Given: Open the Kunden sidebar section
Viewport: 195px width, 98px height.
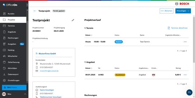Looking at the screenshot, I should click(x=13, y=14).
